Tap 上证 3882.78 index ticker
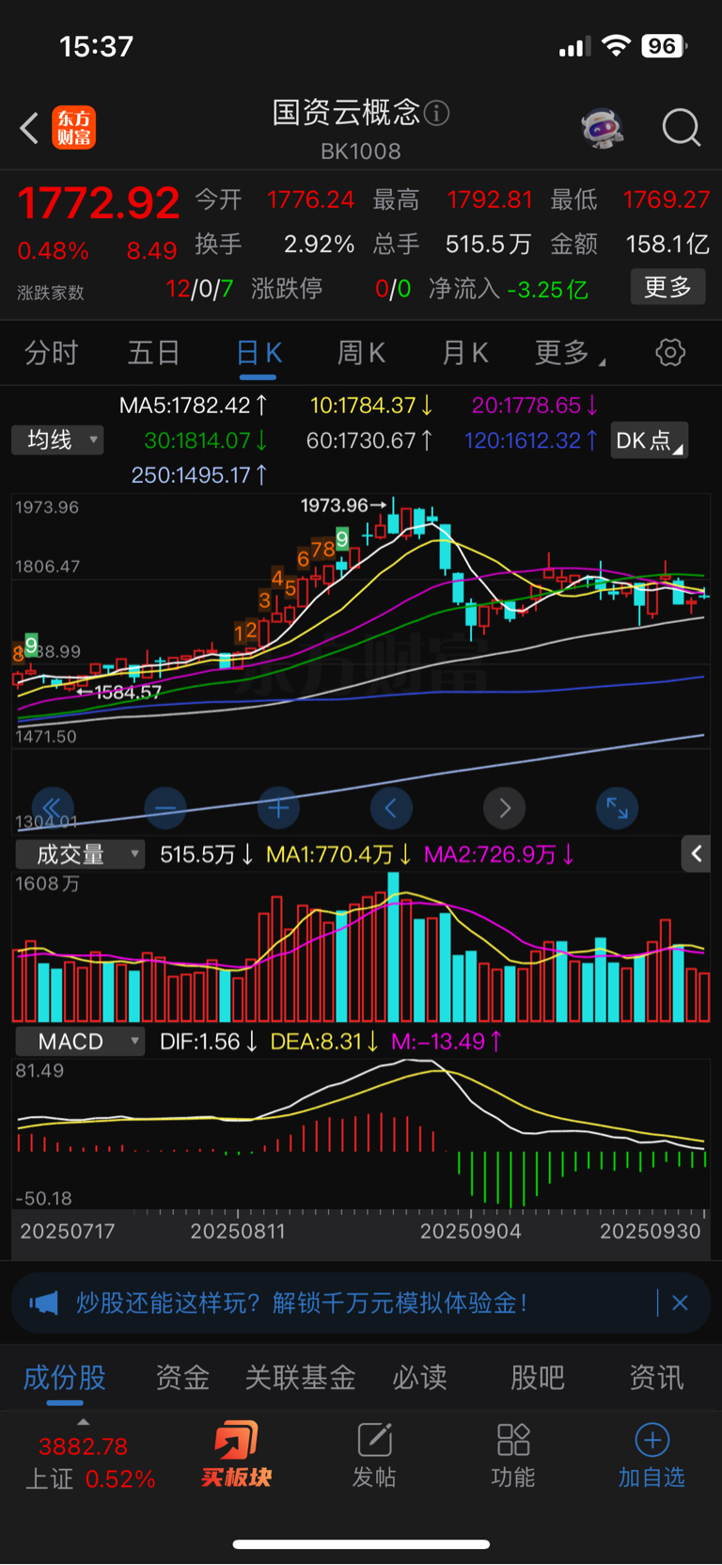Screen dimensions: 722x1565 (x=89, y=1463)
